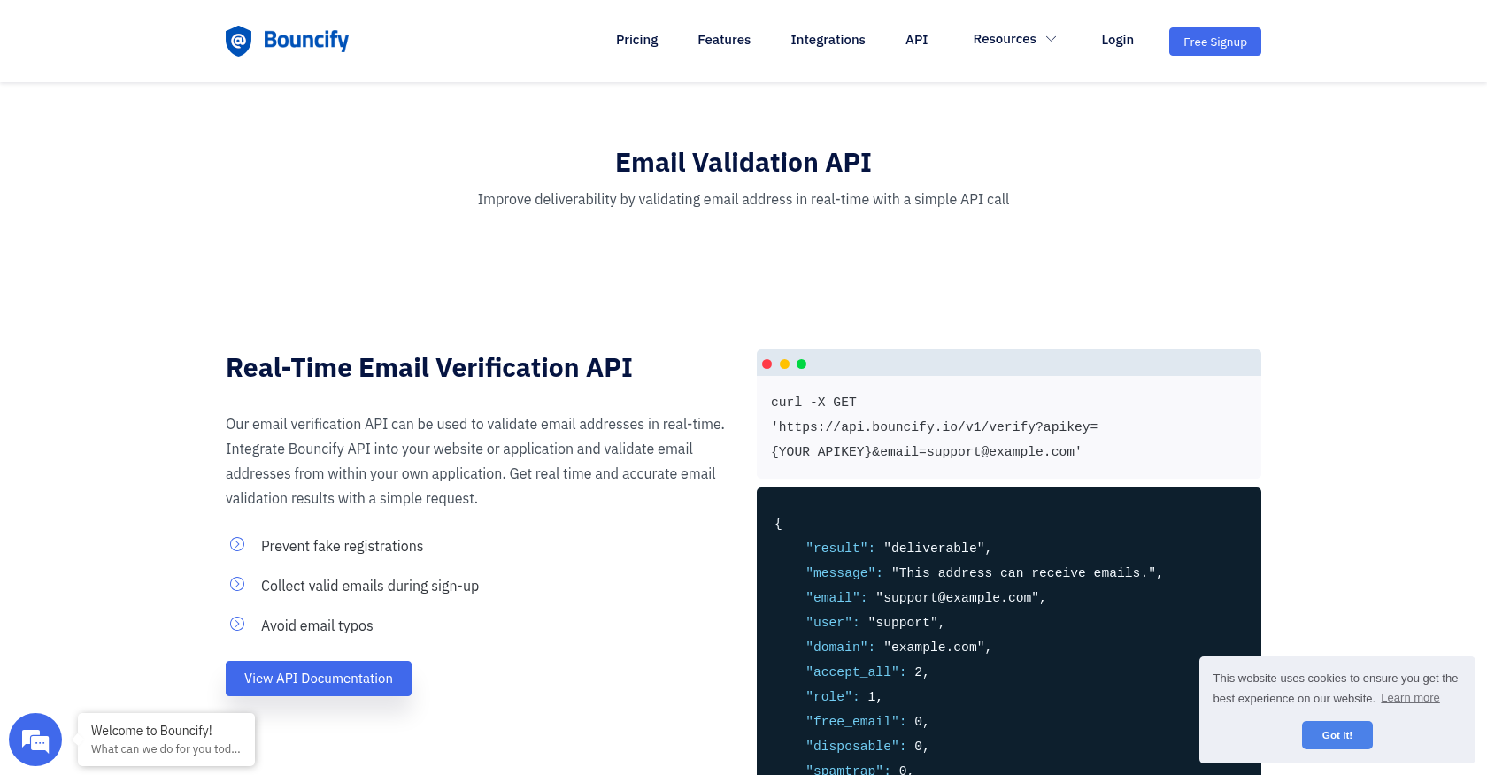Click the green dot in code window
This screenshot has height=775, width=1487.
[801, 364]
